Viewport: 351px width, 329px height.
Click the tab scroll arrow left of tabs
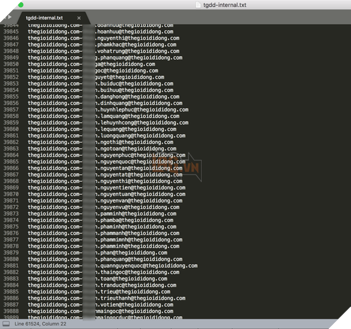pos(9,18)
